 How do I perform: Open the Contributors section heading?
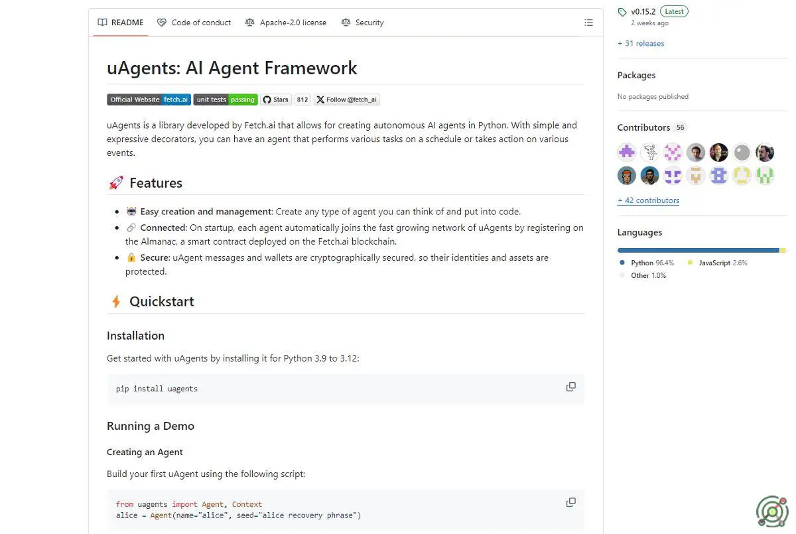[x=643, y=127]
